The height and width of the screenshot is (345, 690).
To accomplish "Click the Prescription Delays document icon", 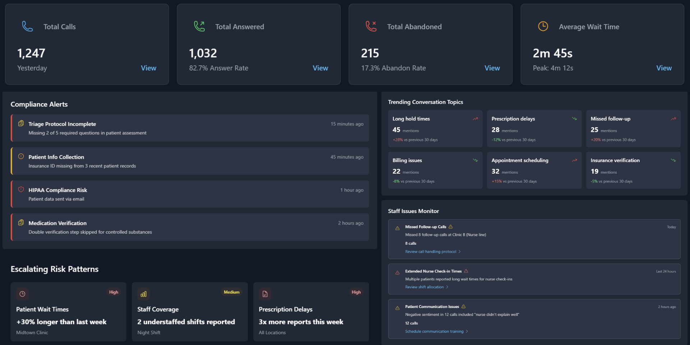I will pyautogui.click(x=265, y=294).
